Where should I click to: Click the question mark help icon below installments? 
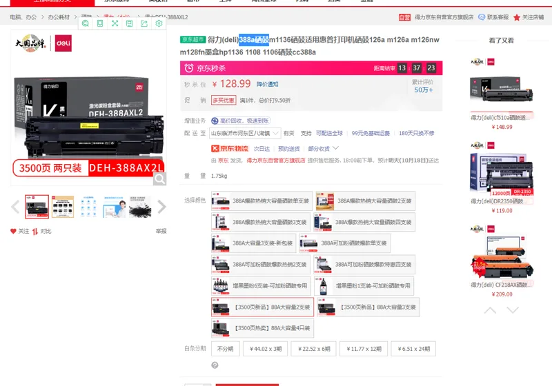click(215, 365)
